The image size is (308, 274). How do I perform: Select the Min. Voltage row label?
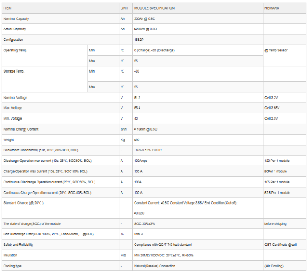pyautogui.click(x=14, y=118)
